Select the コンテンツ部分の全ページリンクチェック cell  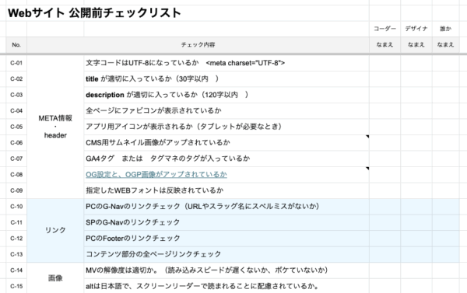[226, 254]
